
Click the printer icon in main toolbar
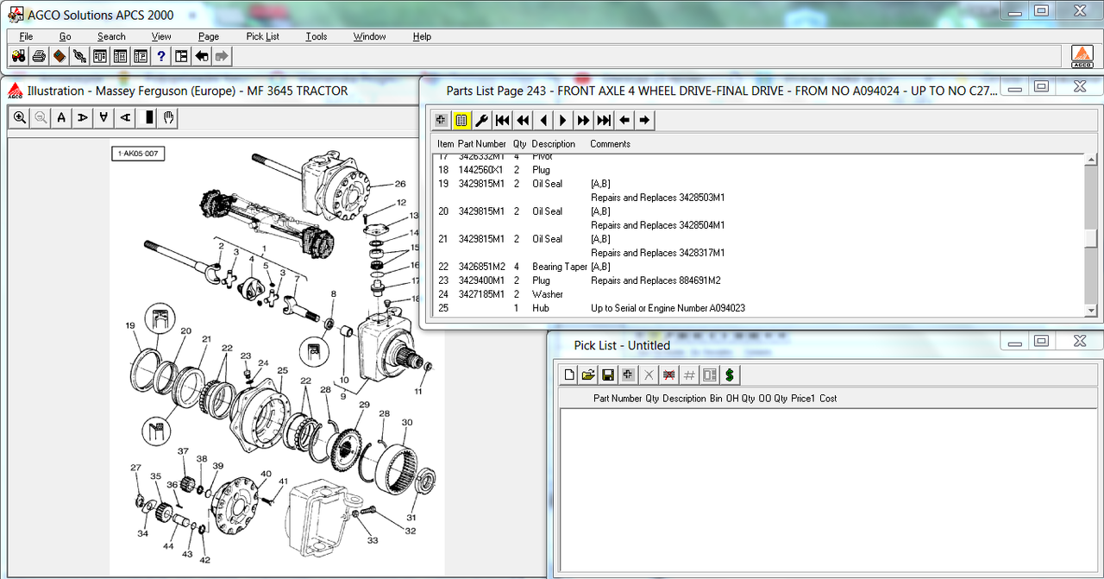tap(39, 56)
